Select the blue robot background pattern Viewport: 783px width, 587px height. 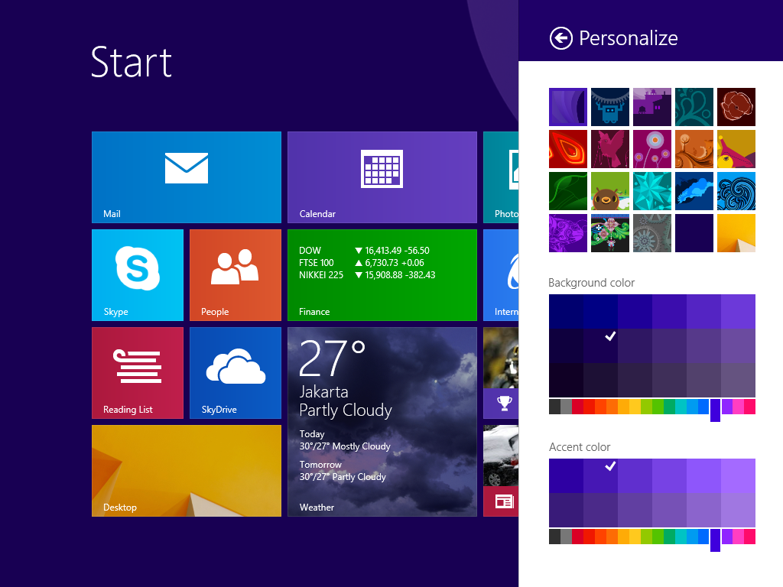pyautogui.click(x=609, y=107)
